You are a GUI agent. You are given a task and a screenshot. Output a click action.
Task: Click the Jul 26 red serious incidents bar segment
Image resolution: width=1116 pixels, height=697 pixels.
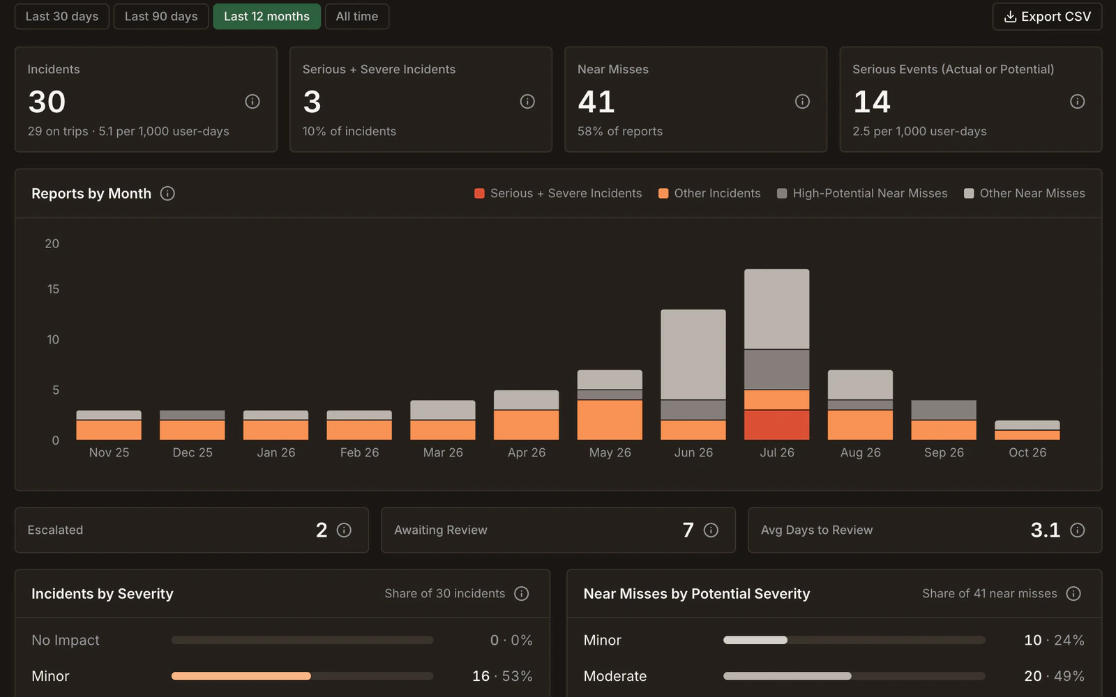[x=776, y=424]
